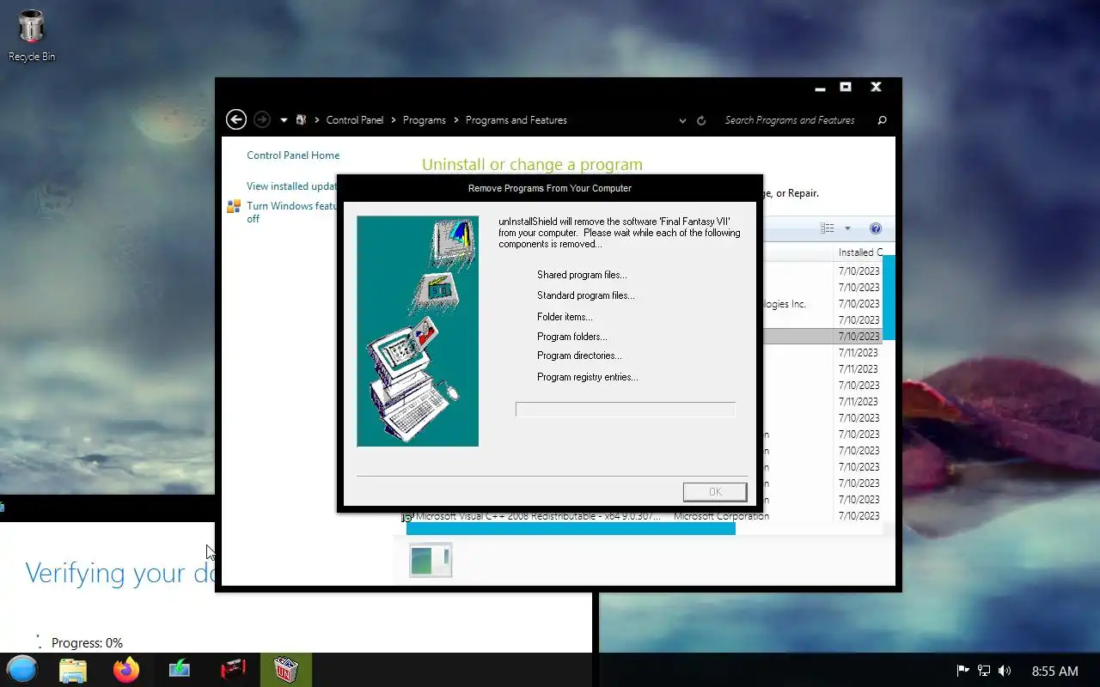Open the red and black taskbar app
This screenshot has height=687, width=1100.
tap(233, 670)
